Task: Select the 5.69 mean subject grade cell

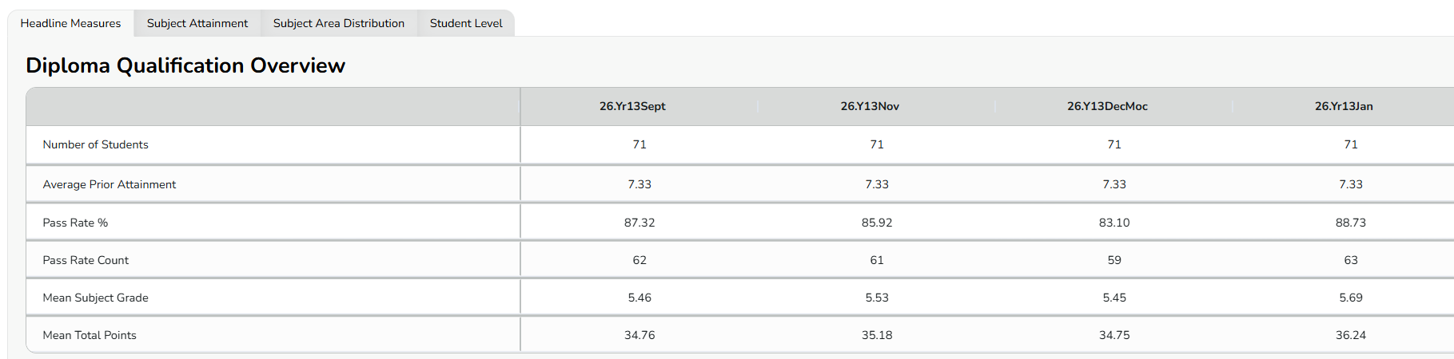Action: click(1351, 298)
